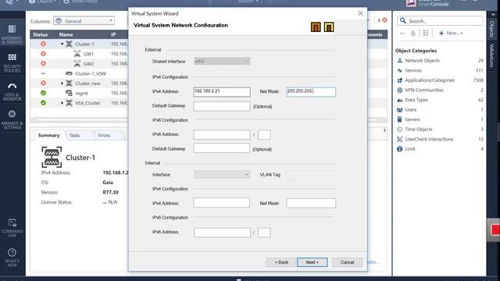Click GW1 gateway icon in the list

tap(77, 54)
